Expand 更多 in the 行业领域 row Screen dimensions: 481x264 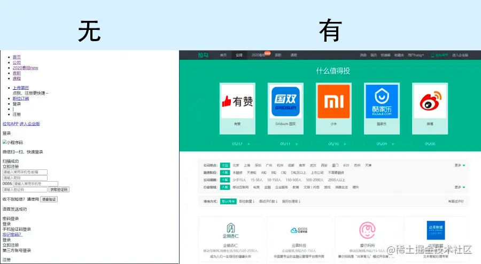pos(460,188)
